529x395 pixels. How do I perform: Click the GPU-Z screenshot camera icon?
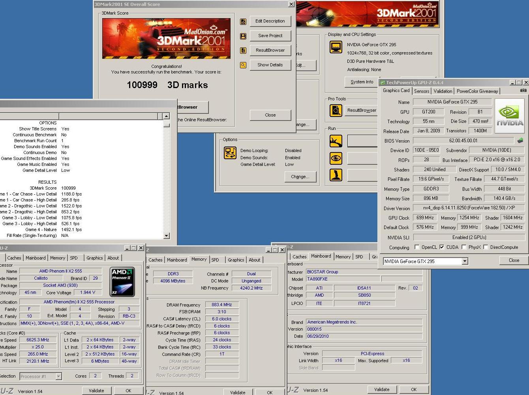click(523, 90)
